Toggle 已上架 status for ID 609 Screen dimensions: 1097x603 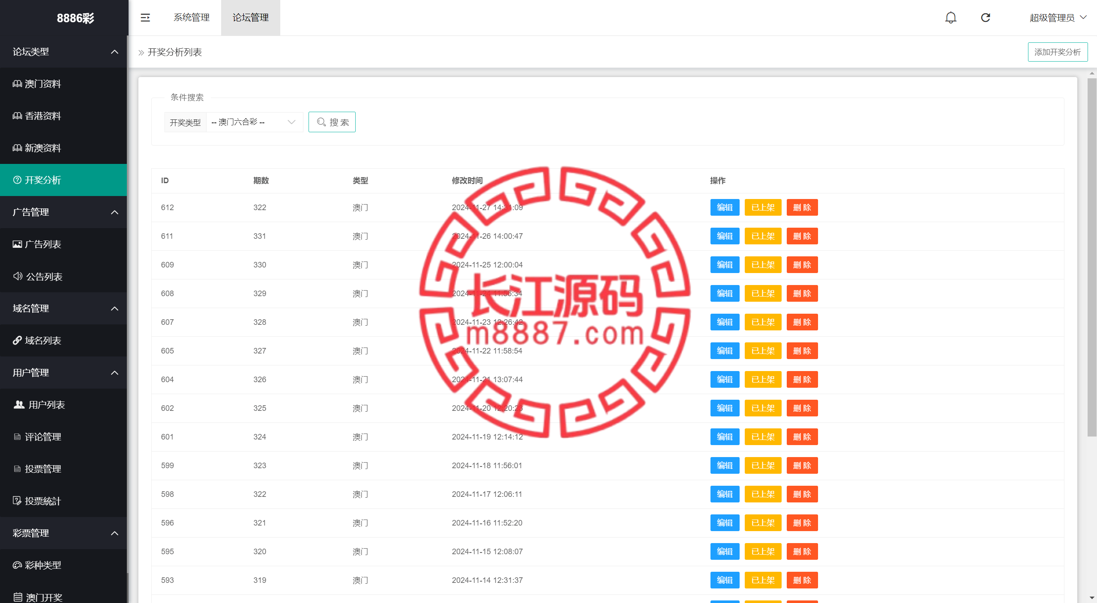click(763, 265)
